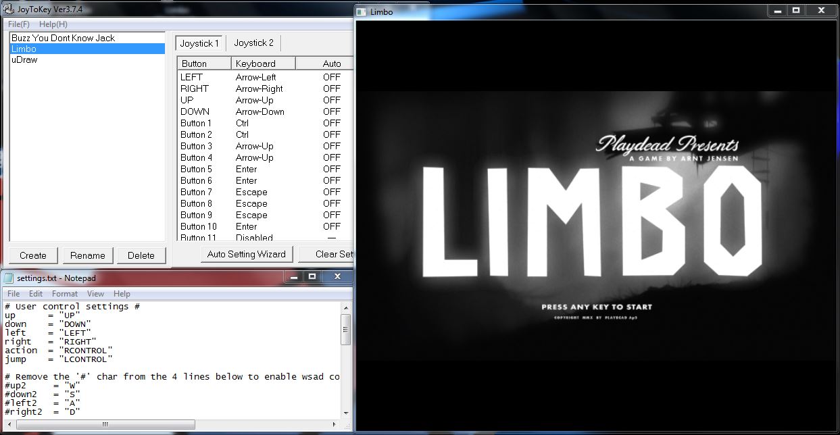Viewport: 840px width, 435px height.
Task: Click Notepad vertical scrollbar thumb
Action: (x=346, y=329)
